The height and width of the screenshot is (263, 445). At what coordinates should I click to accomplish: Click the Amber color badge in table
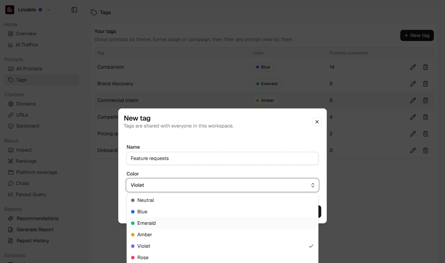[x=265, y=100]
